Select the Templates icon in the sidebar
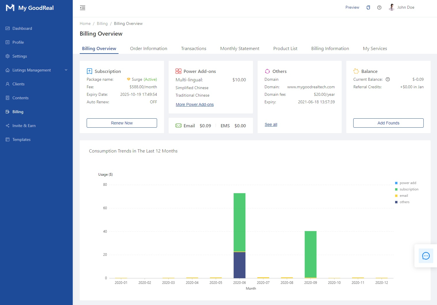 click(x=8, y=139)
